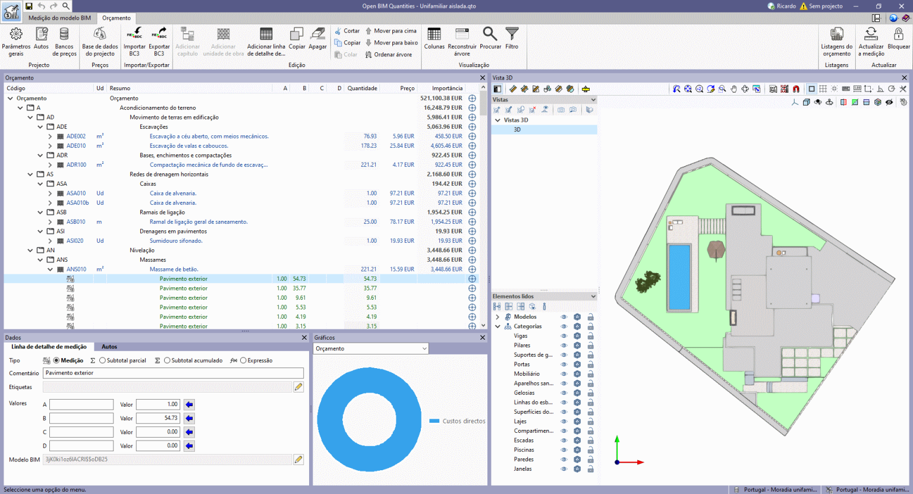Open the Procurar search tool
Image resolution: width=913 pixels, height=494 pixels.
[x=490, y=39]
